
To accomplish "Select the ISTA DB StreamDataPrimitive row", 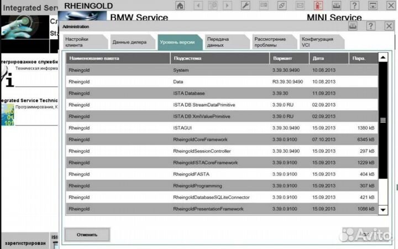I will coord(222,105).
